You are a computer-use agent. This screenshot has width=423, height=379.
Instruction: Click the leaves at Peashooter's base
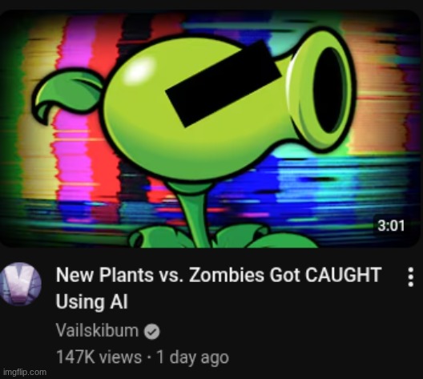(221, 236)
